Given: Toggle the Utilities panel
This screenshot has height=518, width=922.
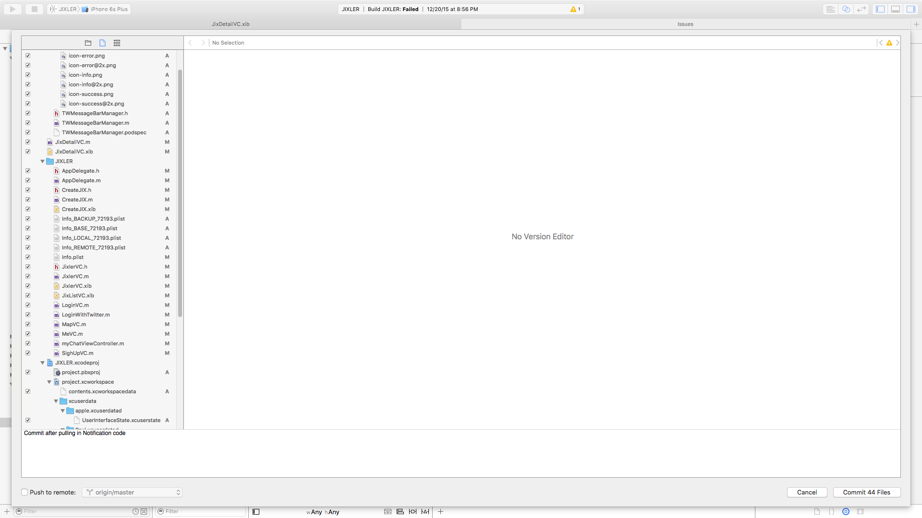Looking at the screenshot, I should pyautogui.click(x=911, y=9).
